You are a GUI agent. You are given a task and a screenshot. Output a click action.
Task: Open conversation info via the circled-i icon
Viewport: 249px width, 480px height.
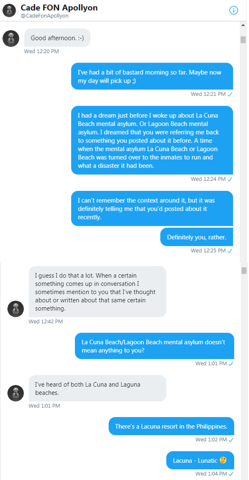pyautogui.click(x=233, y=10)
